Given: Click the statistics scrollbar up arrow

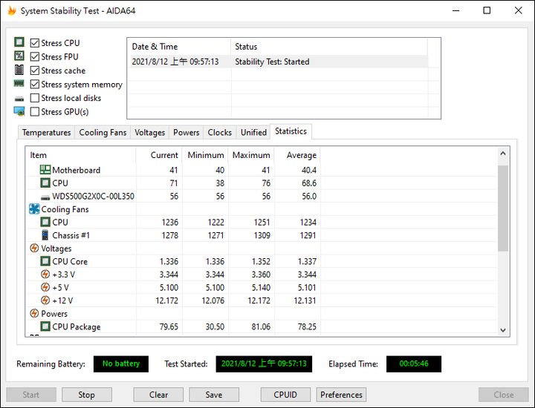Looking at the screenshot, I should [x=503, y=154].
